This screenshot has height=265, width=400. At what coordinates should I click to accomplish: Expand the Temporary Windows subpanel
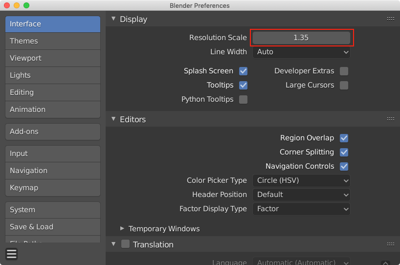pos(122,228)
